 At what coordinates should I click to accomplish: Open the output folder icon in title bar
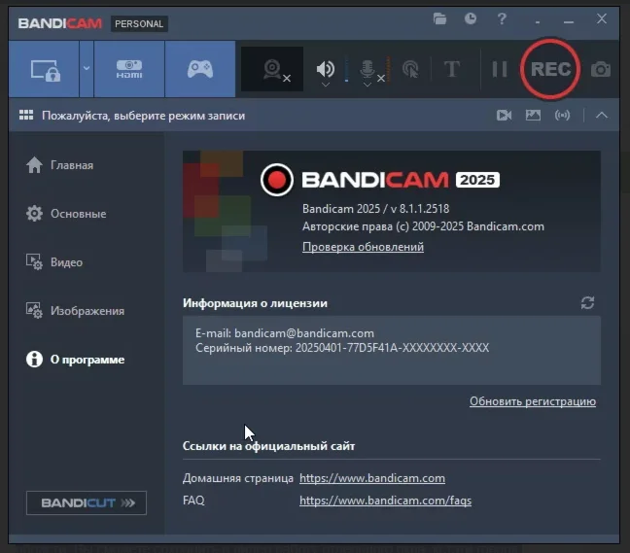(x=440, y=18)
